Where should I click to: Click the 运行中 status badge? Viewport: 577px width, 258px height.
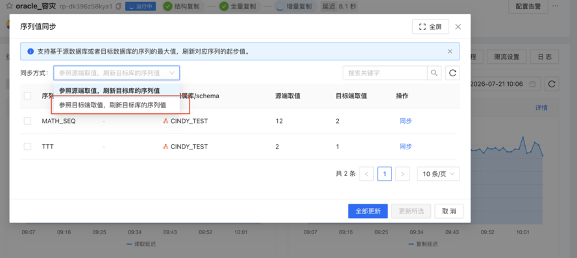click(140, 6)
